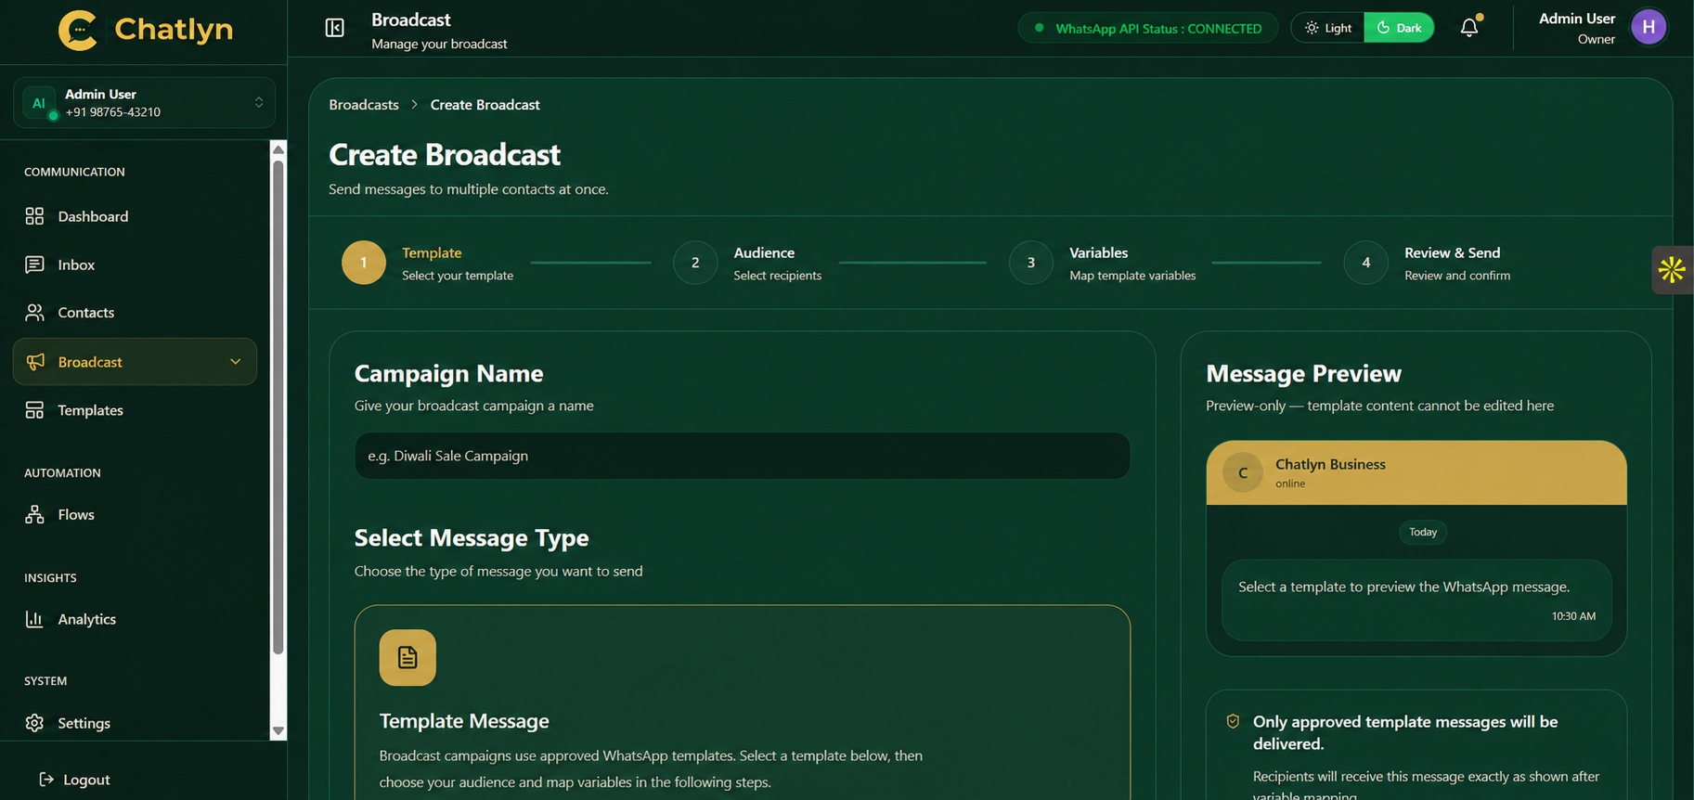Click the Analytics bar chart icon

tap(34, 619)
